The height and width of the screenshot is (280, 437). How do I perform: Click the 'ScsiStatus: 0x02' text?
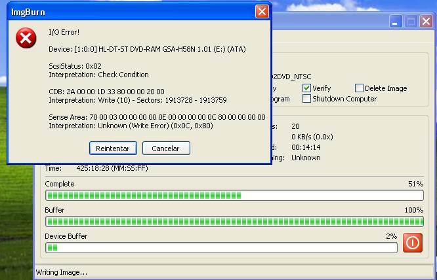tap(75, 66)
